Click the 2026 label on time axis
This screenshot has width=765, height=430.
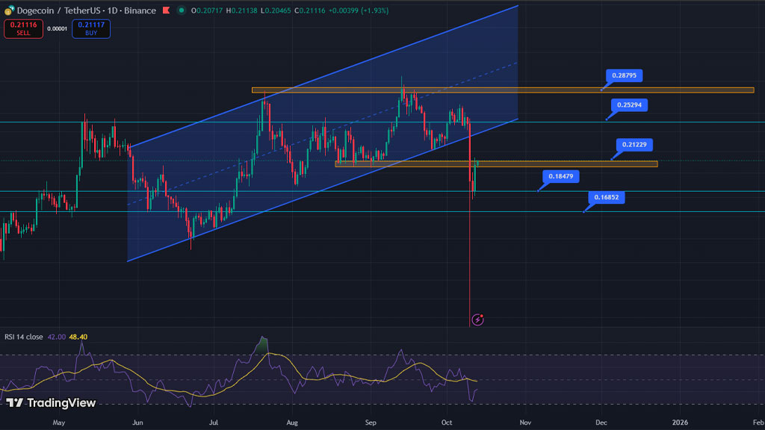680,422
